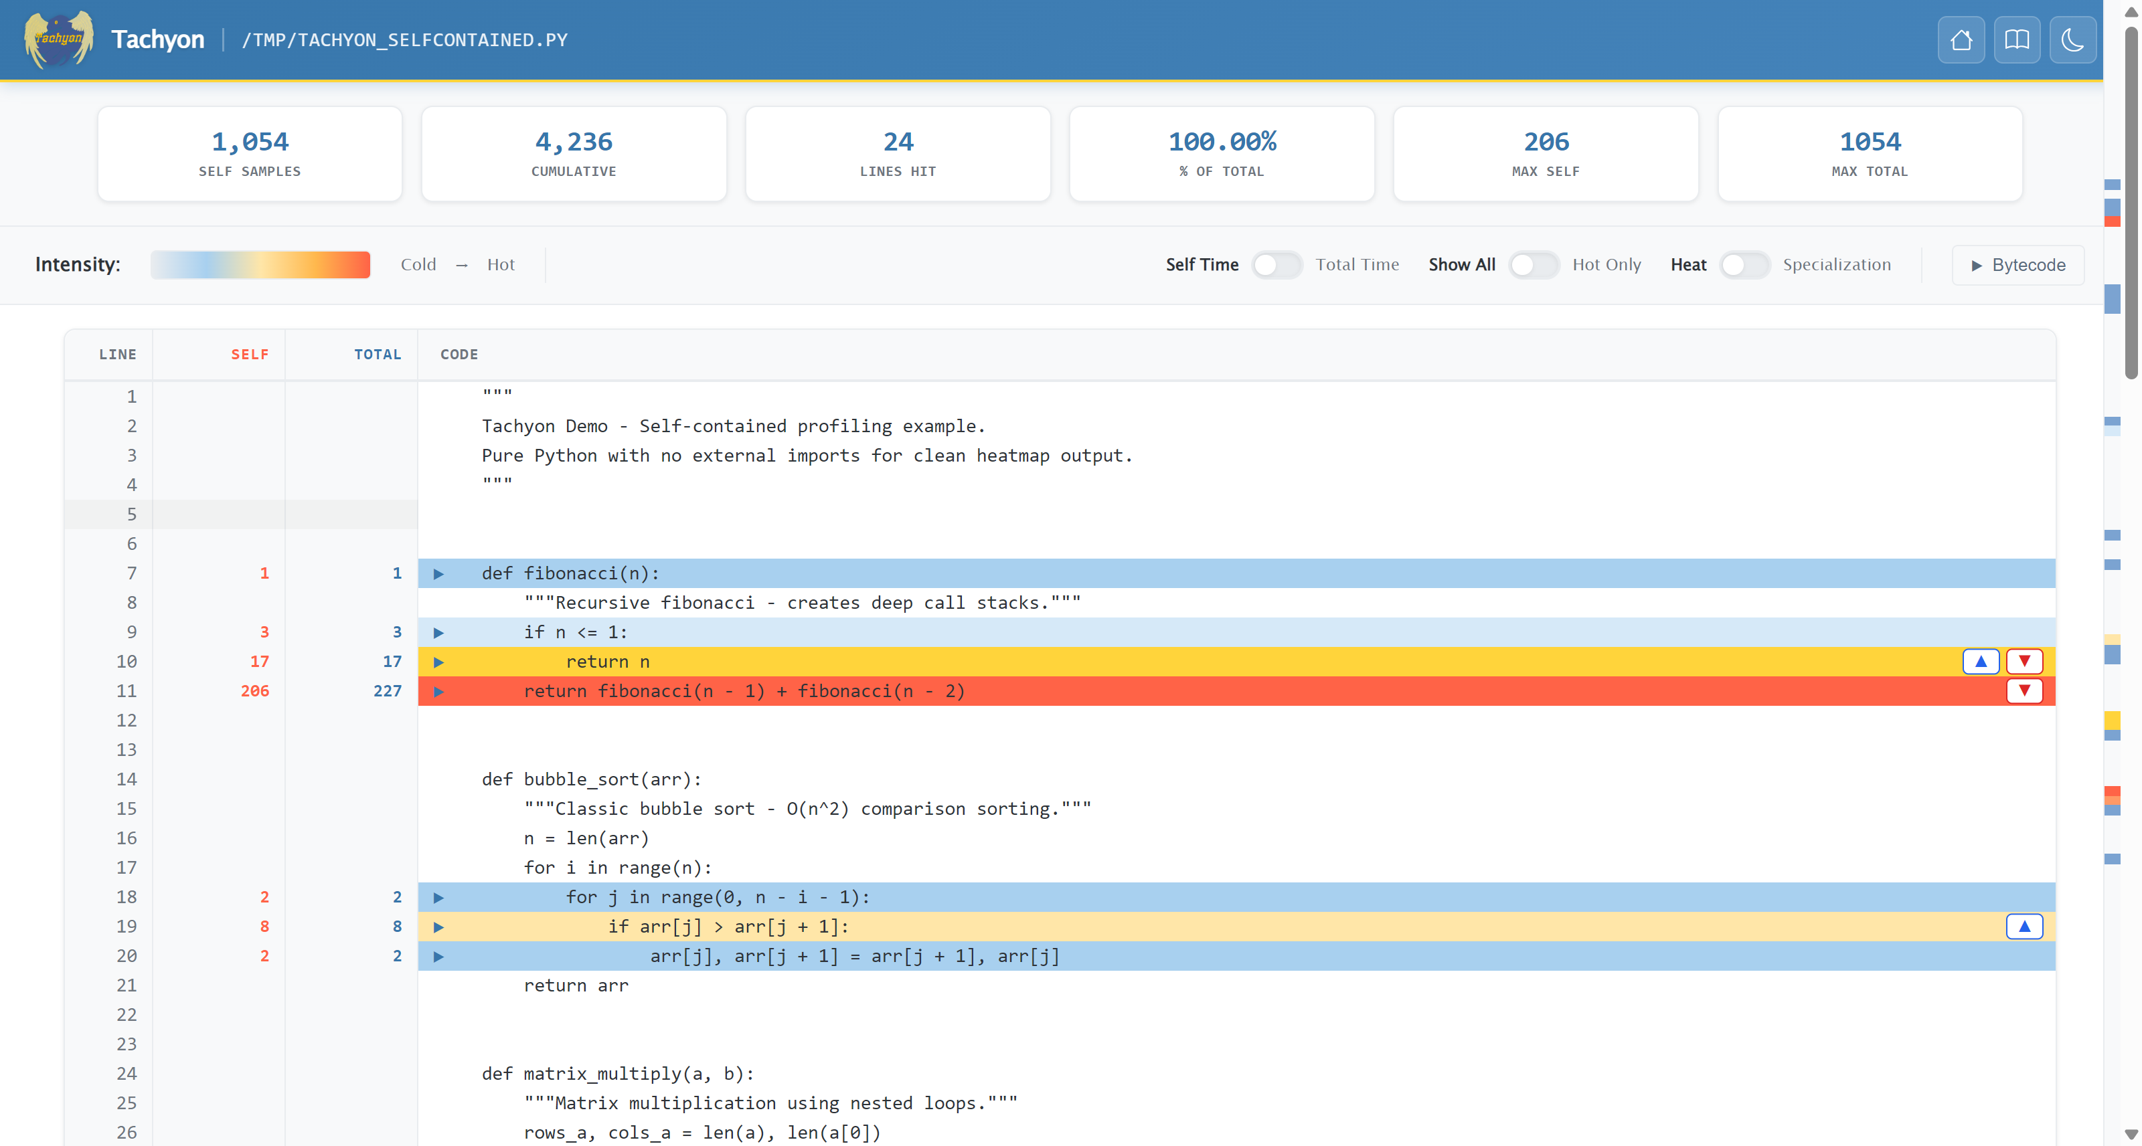Click the 1,054 Self Samples card

(250, 154)
